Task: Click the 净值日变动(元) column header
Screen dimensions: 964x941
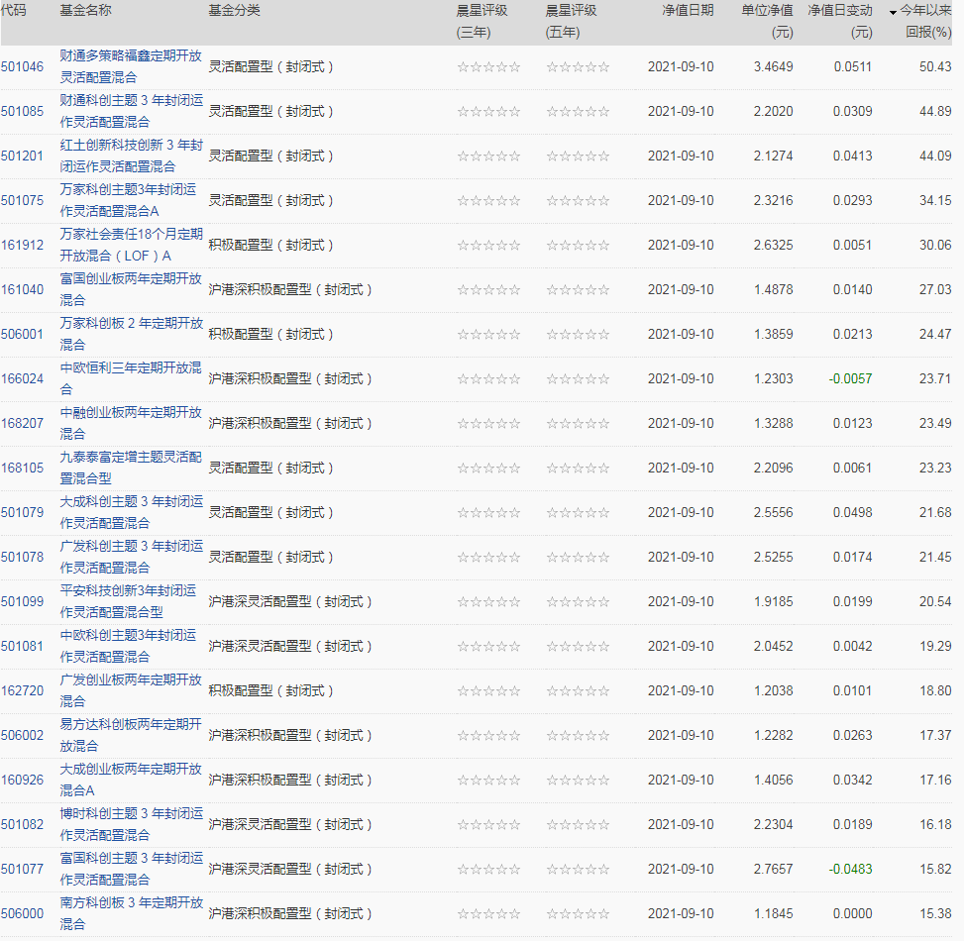Action: (x=840, y=22)
